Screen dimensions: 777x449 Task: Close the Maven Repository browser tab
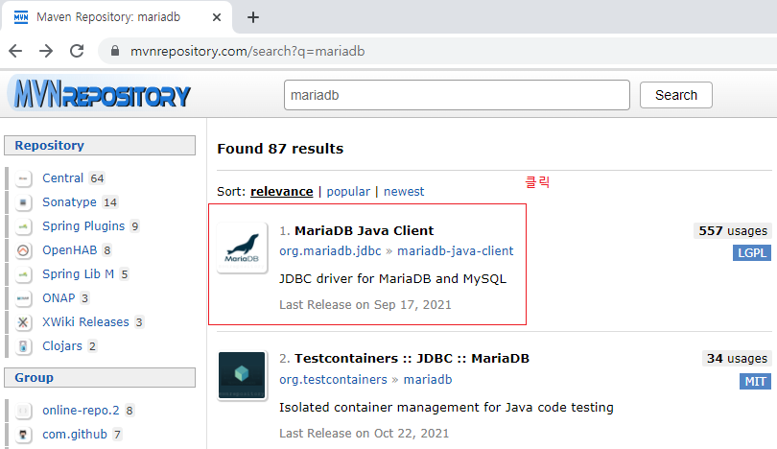[x=217, y=17]
